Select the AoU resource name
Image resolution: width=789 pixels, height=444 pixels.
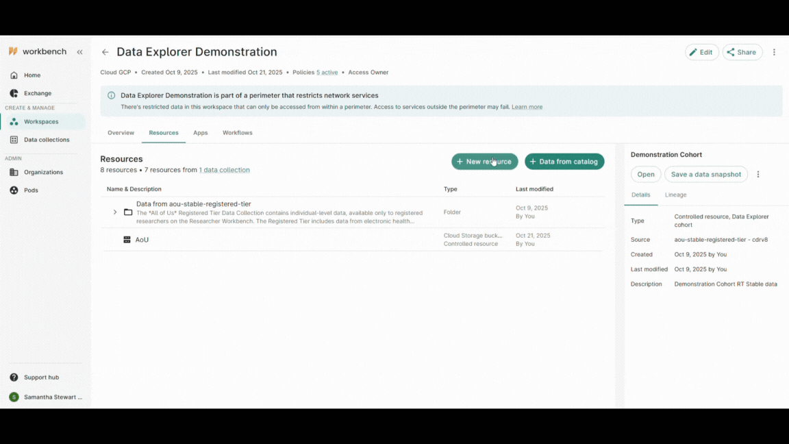pos(142,240)
